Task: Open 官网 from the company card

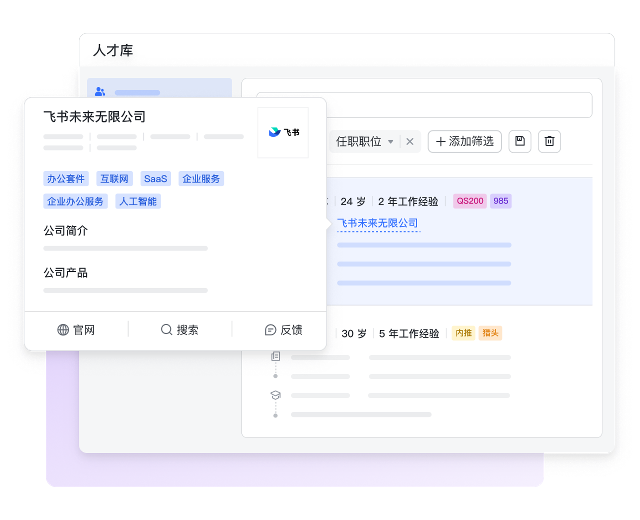Action: (76, 330)
